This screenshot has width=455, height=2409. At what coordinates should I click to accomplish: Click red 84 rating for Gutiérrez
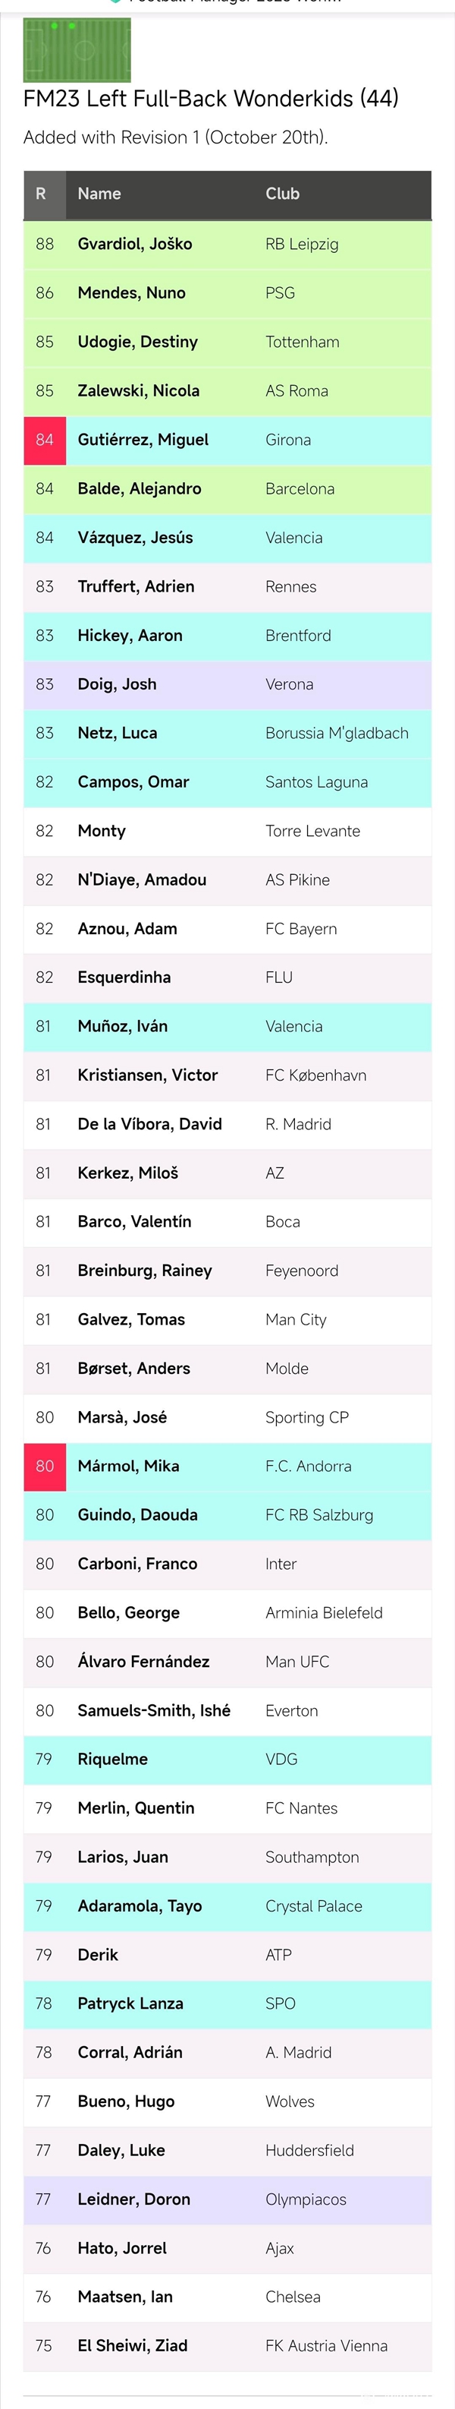click(45, 440)
